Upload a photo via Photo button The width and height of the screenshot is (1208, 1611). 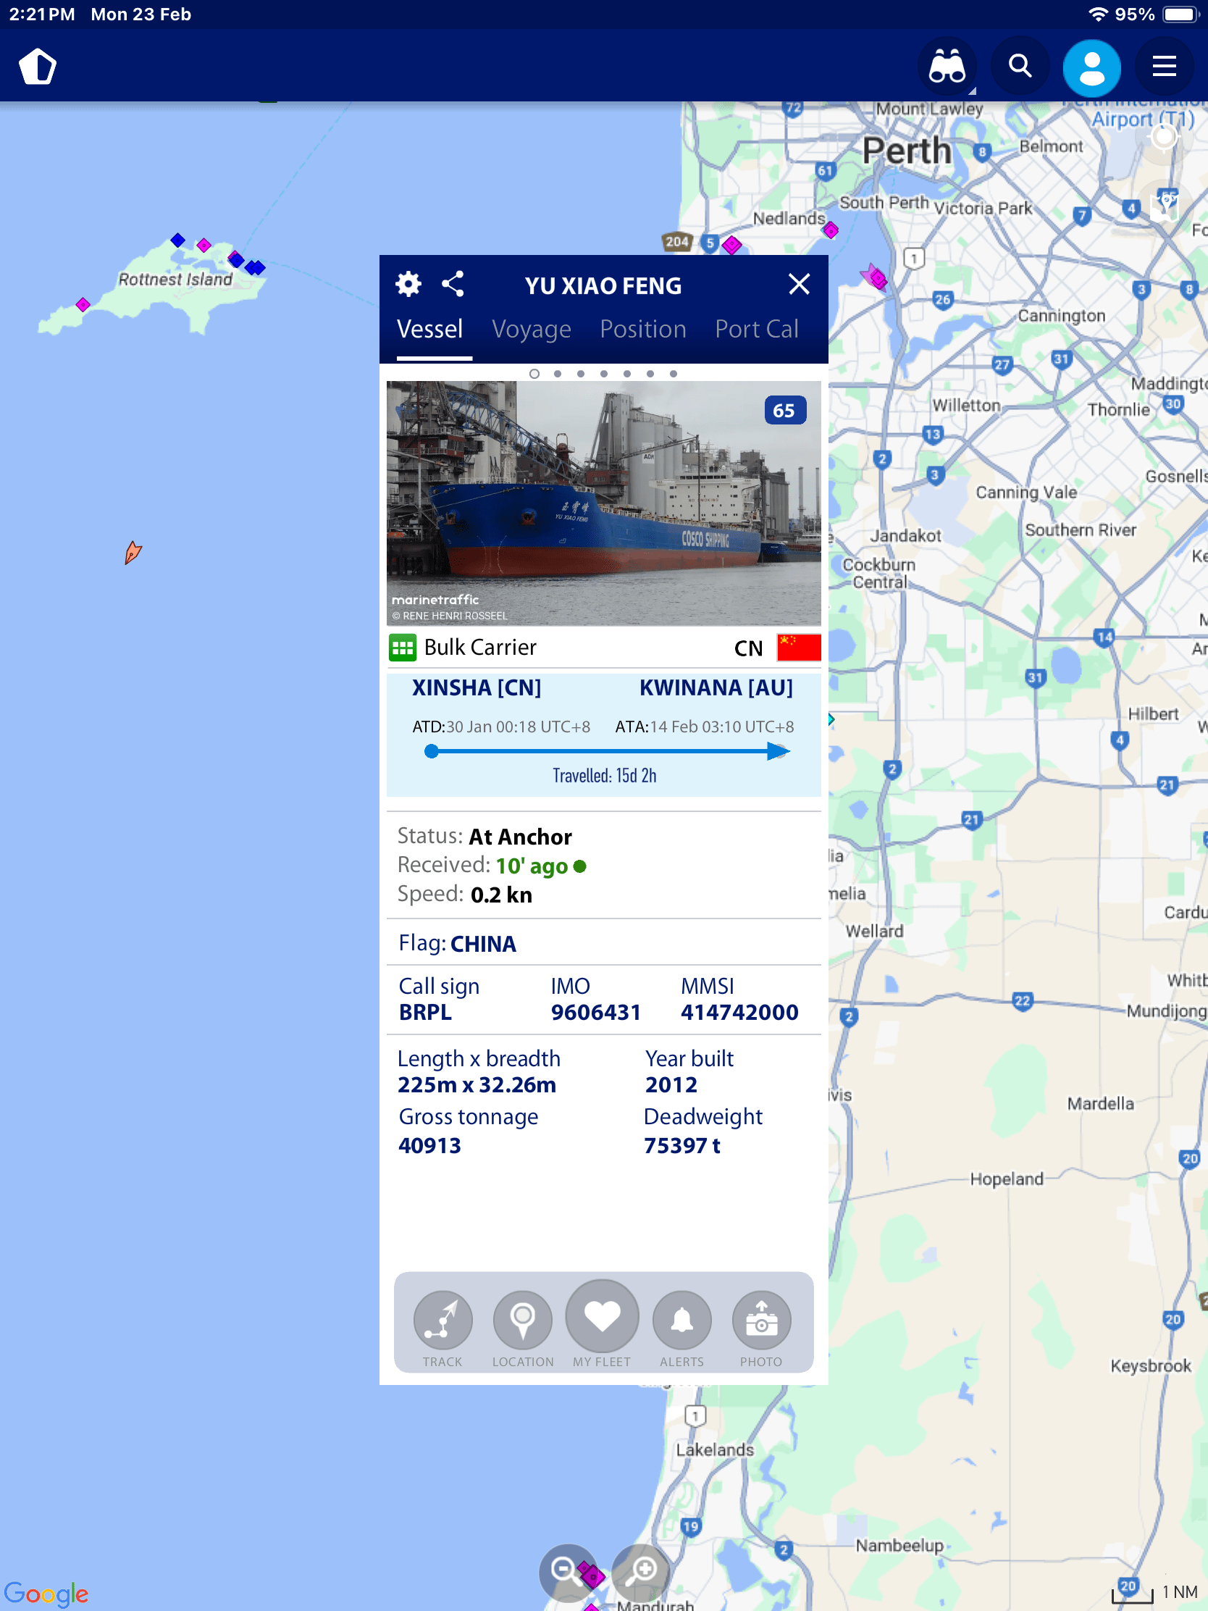[x=761, y=1320]
